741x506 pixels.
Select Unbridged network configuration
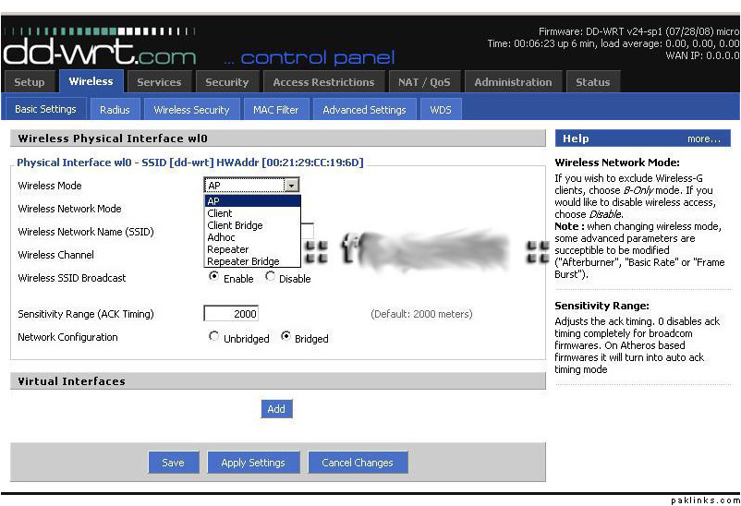click(214, 337)
